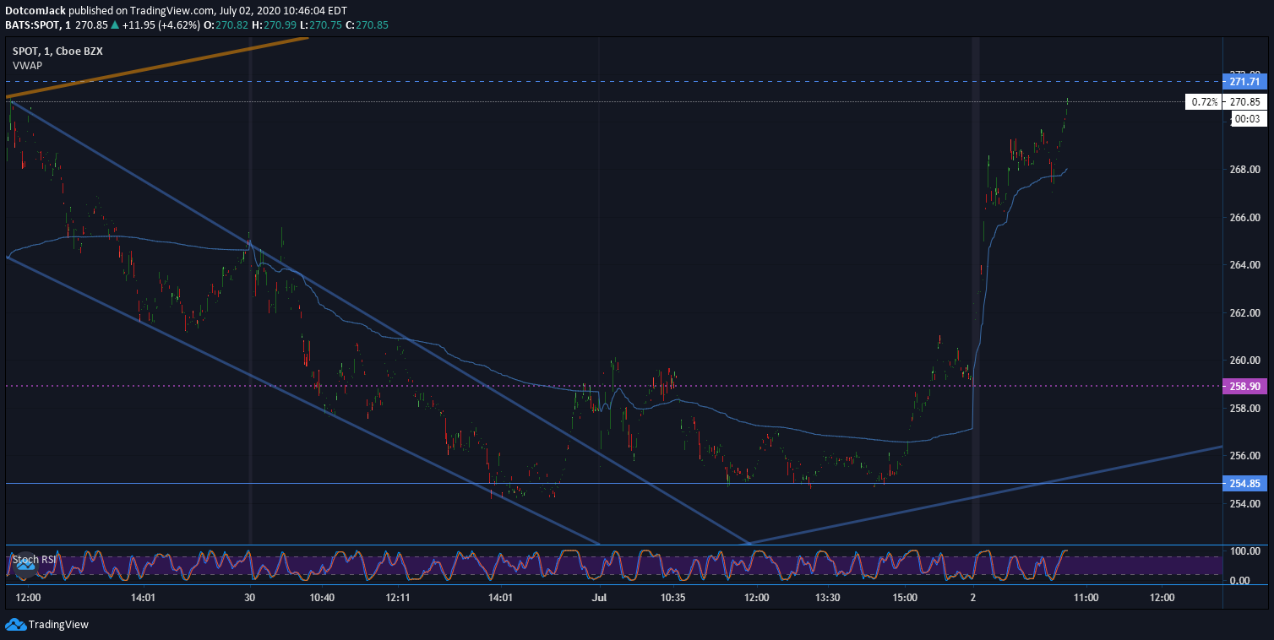Click the 256.00 price axis label
Viewport: 1274px width, 640px height.
(1245, 456)
